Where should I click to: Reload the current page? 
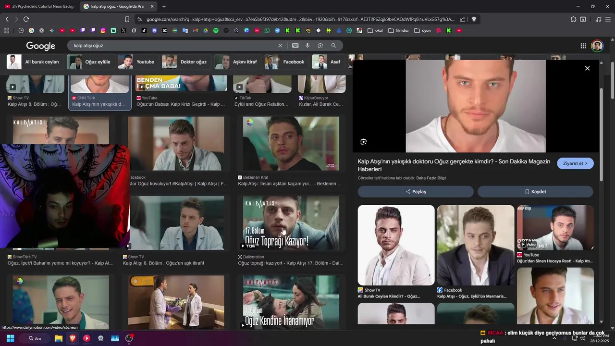click(26, 19)
